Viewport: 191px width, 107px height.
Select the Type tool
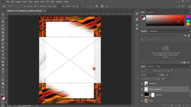tap(3, 73)
